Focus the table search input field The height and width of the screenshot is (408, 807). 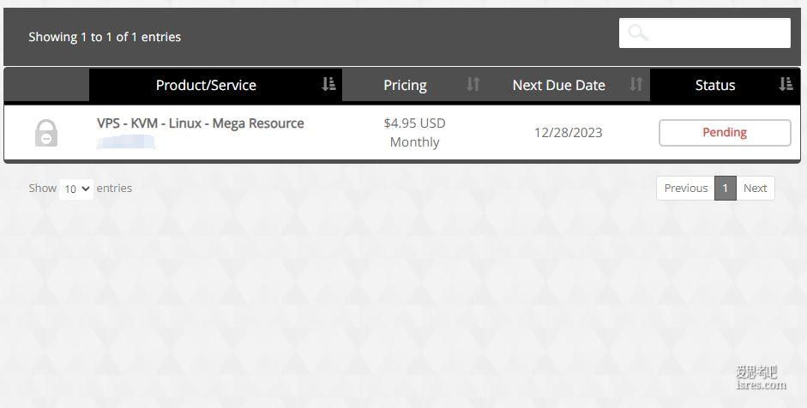click(705, 33)
